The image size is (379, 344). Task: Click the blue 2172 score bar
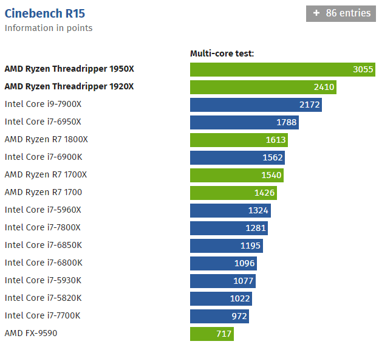point(256,105)
